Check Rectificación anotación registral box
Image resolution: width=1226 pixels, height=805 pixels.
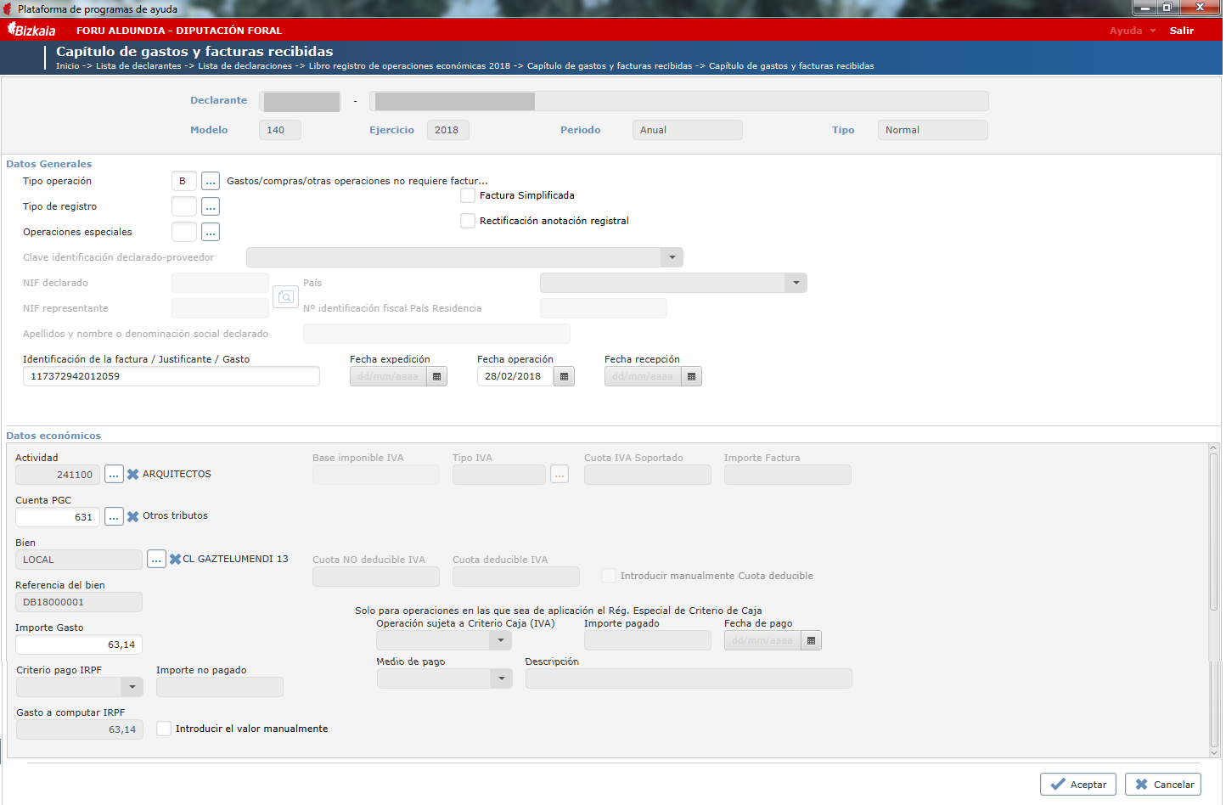468,221
